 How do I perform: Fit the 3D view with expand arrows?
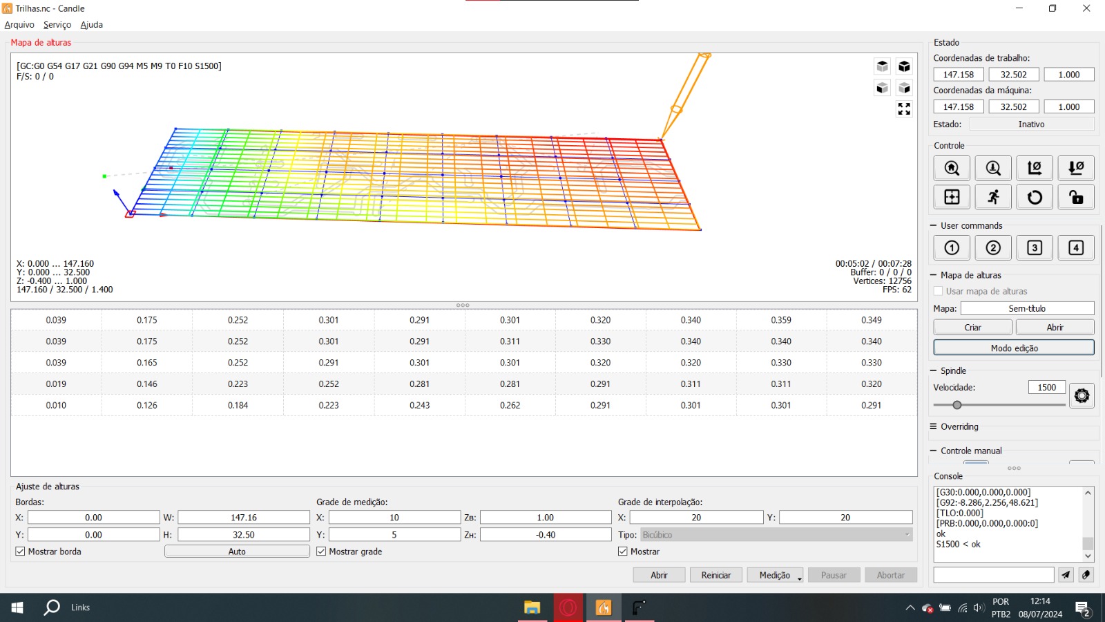click(x=904, y=109)
